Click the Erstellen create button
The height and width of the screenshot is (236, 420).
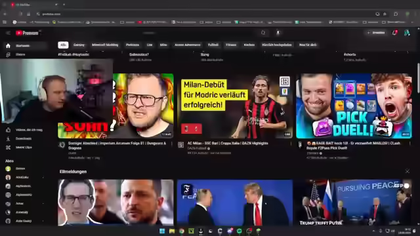pos(376,33)
